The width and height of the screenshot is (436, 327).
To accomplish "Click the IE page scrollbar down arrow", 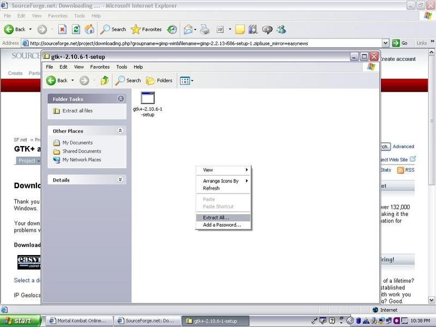I will click(x=431, y=300).
